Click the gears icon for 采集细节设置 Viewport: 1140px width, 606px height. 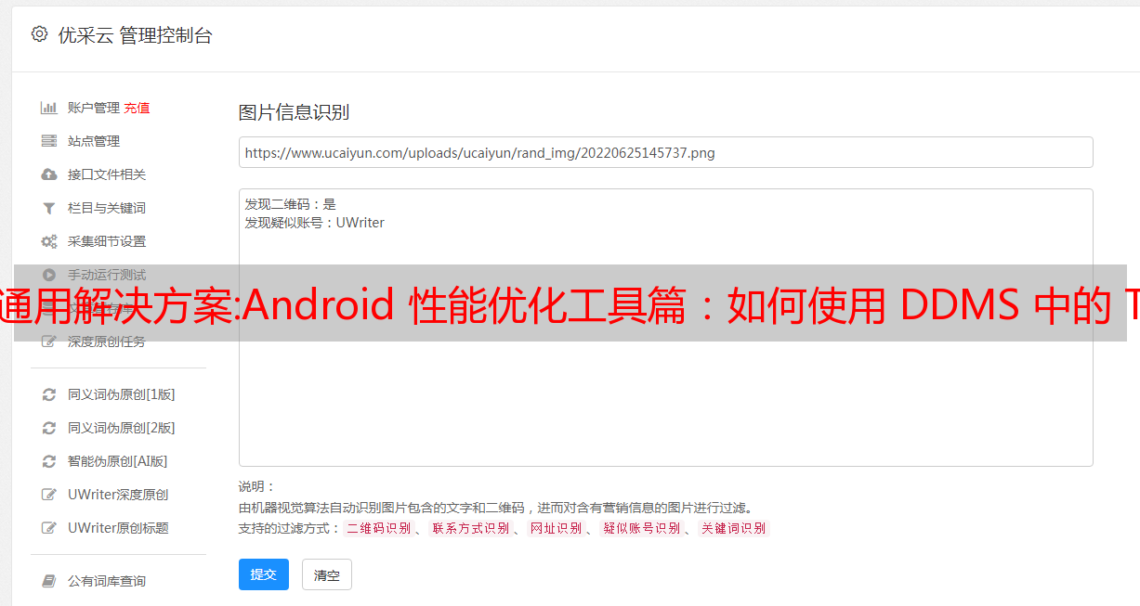pyautogui.click(x=49, y=241)
